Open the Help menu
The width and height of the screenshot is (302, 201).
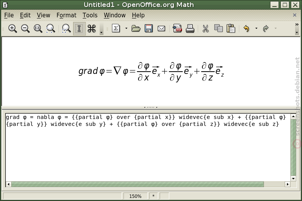tap(138, 15)
